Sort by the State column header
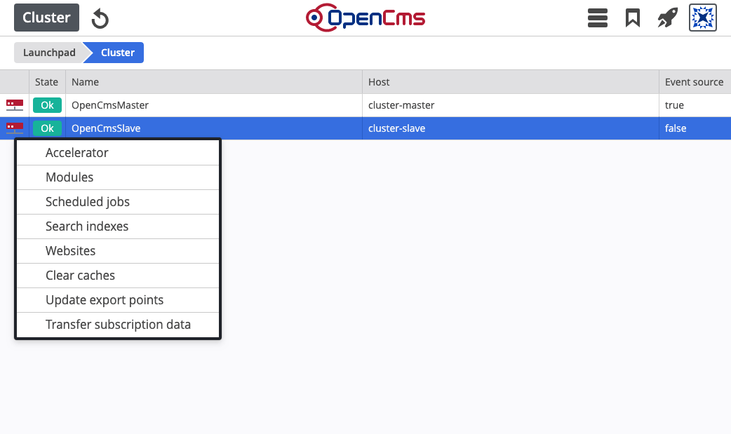 (x=47, y=82)
